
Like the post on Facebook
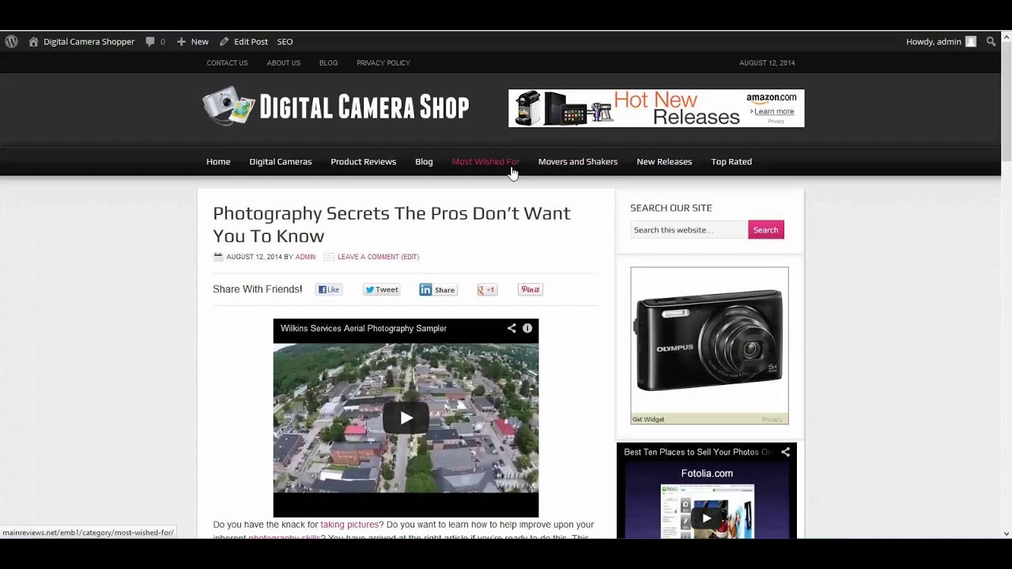pos(329,290)
